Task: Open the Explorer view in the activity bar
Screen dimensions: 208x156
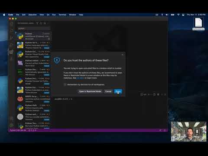Action: (12, 24)
